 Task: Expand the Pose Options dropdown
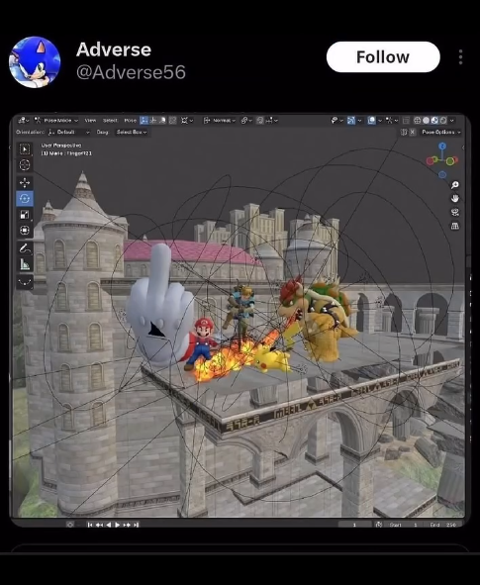point(441,132)
